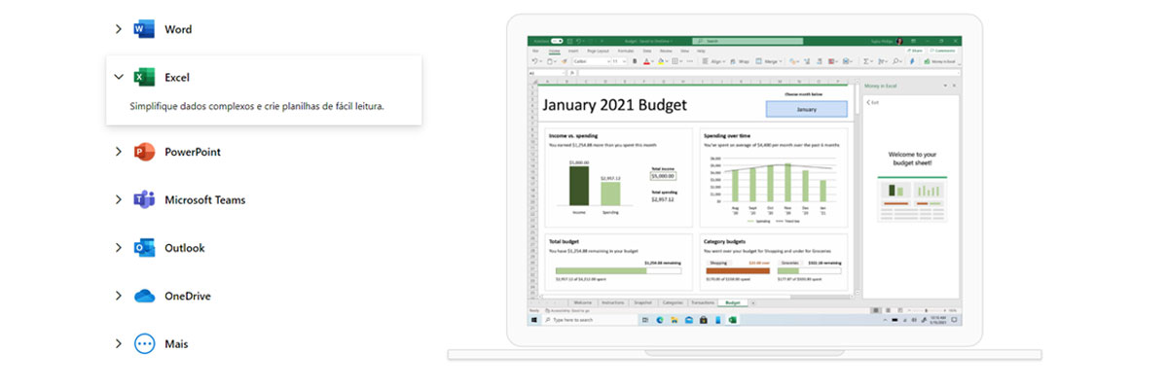1168x389 pixels.
Task: Expand the Mais section chevron
Action: [x=118, y=343]
